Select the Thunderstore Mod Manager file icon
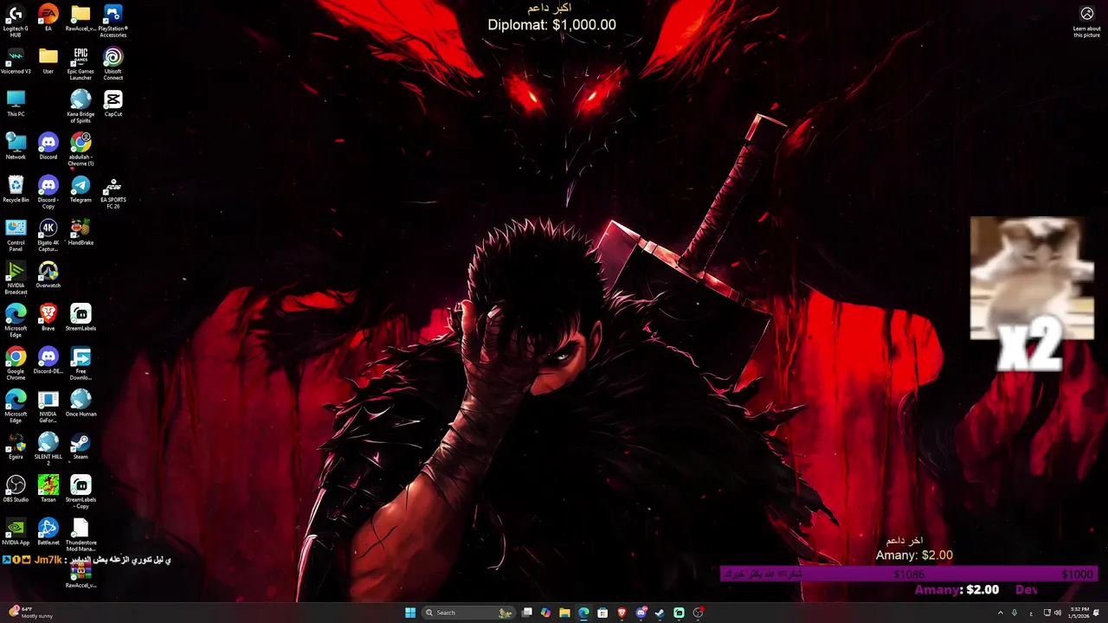 click(x=81, y=535)
